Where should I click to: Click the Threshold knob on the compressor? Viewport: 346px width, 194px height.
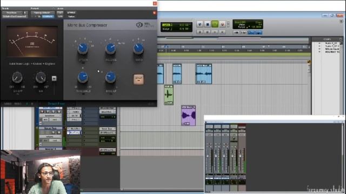pyautogui.click(x=83, y=78)
